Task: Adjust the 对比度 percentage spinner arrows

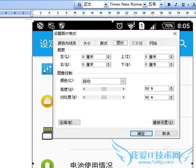Action: (171, 97)
